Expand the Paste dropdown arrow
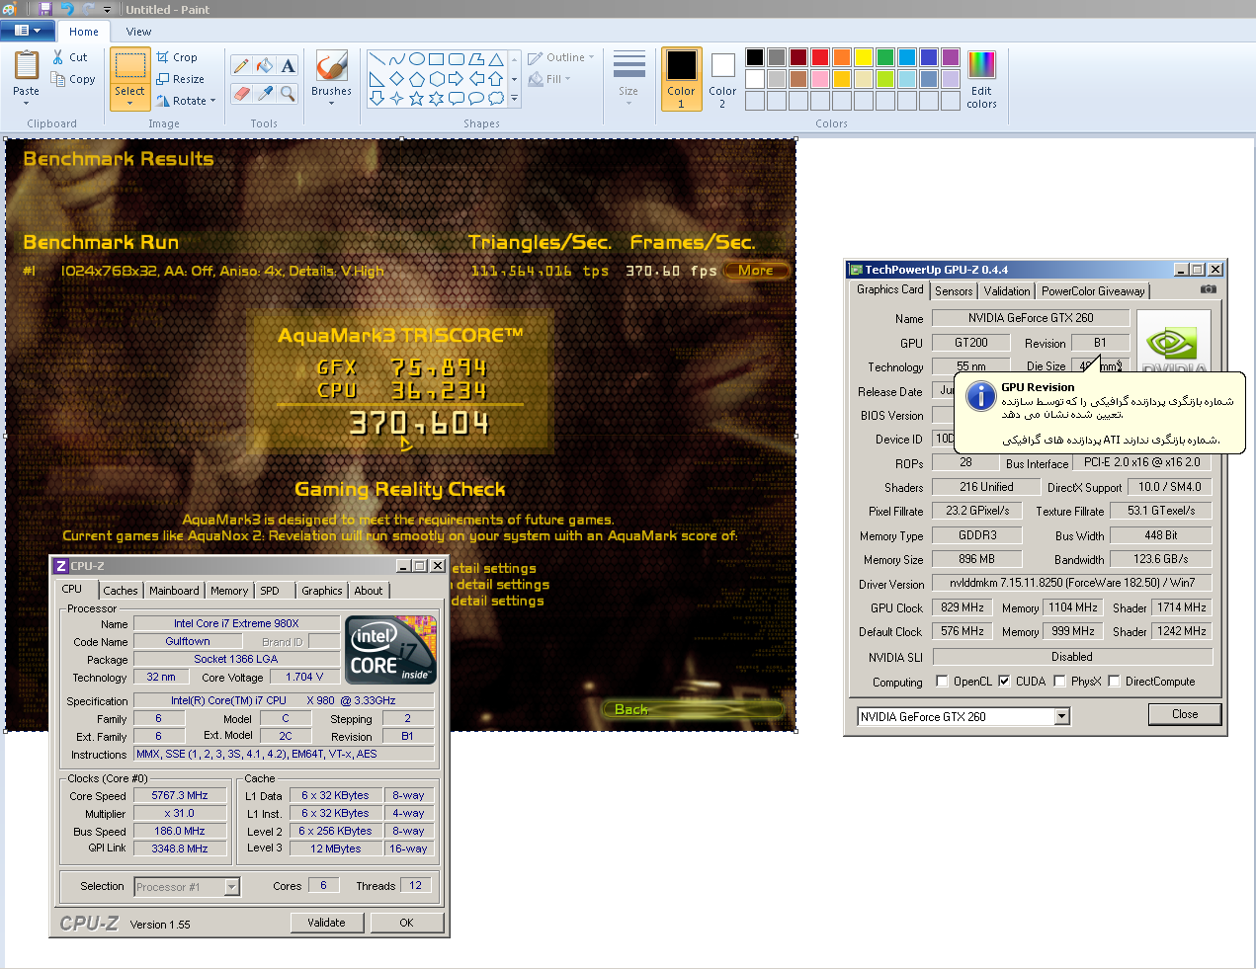The height and width of the screenshot is (969, 1256). point(27,101)
